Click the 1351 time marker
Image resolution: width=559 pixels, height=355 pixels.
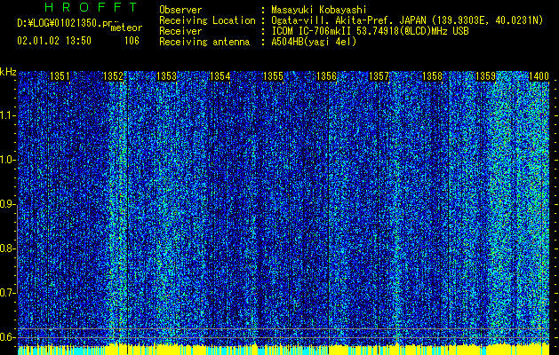point(60,76)
